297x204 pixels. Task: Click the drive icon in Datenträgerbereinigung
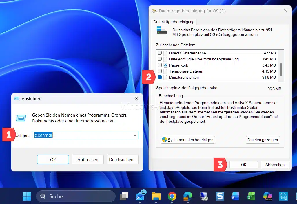point(162,30)
